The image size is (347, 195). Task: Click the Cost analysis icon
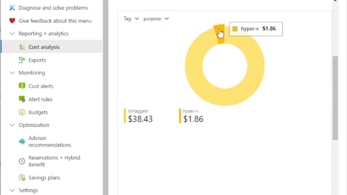[x=22, y=47]
